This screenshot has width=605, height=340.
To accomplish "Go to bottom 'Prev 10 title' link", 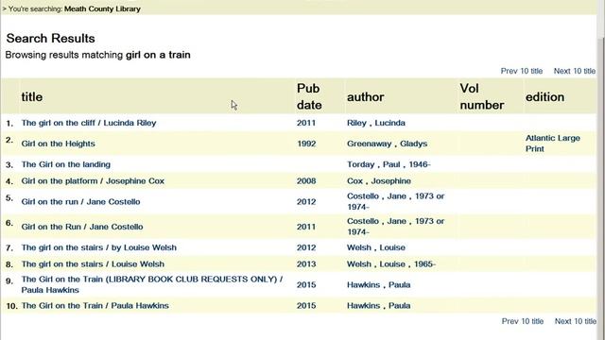I will tap(523, 321).
